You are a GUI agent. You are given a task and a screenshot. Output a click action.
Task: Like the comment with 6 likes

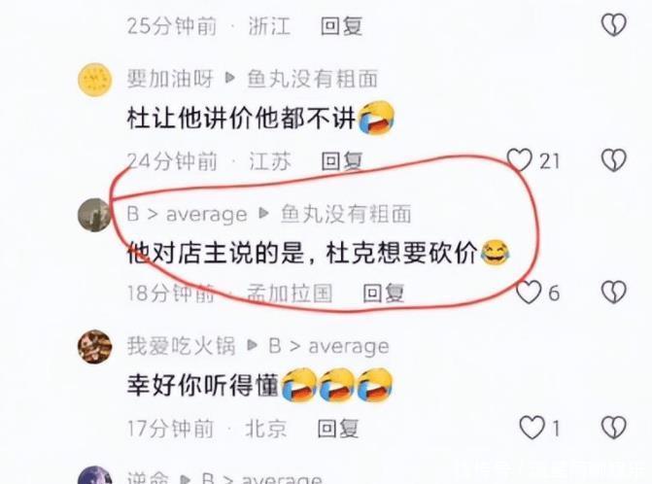coord(529,292)
